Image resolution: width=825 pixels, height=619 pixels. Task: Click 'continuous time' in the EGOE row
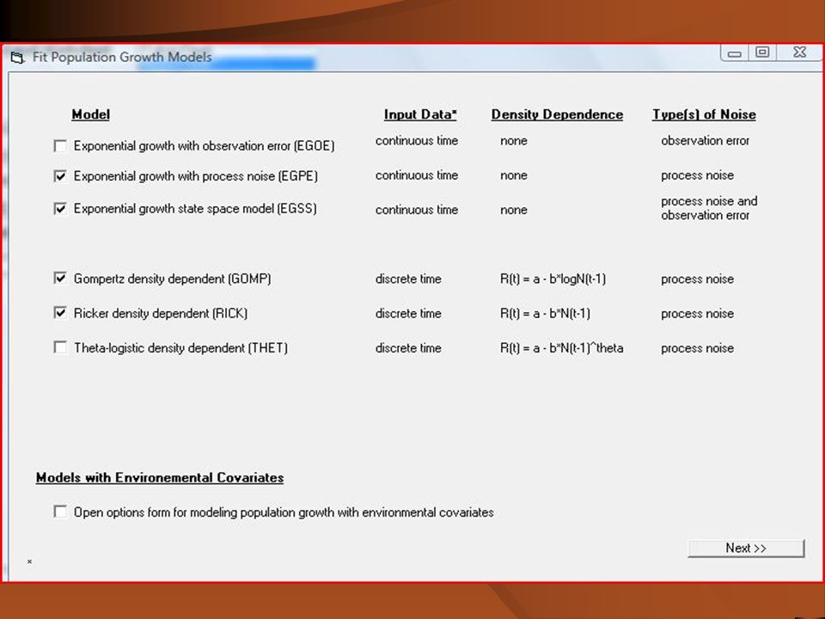pyautogui.click(x=417, y=140)
